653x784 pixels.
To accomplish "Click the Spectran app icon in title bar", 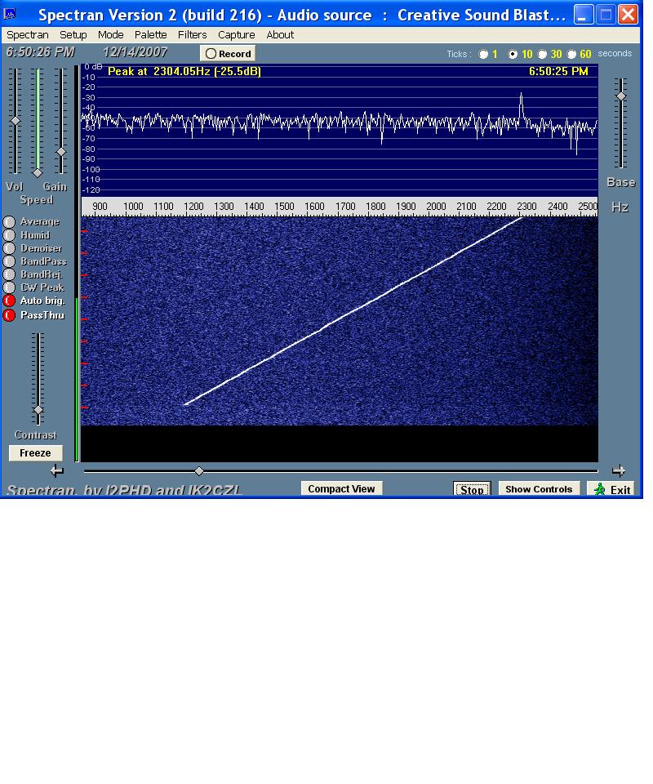I will pyautogui.click(x=10, y=14).
